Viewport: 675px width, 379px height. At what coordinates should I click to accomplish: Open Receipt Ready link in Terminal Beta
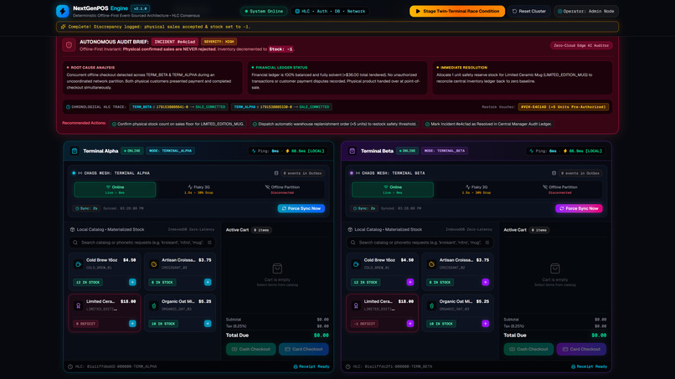coord(589,366)
